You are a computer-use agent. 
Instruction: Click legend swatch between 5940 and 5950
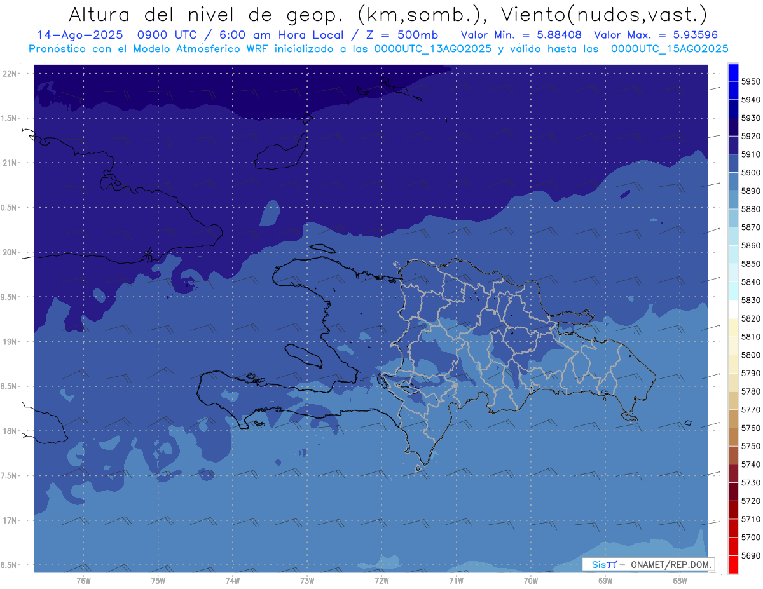[x=733, y=90]
